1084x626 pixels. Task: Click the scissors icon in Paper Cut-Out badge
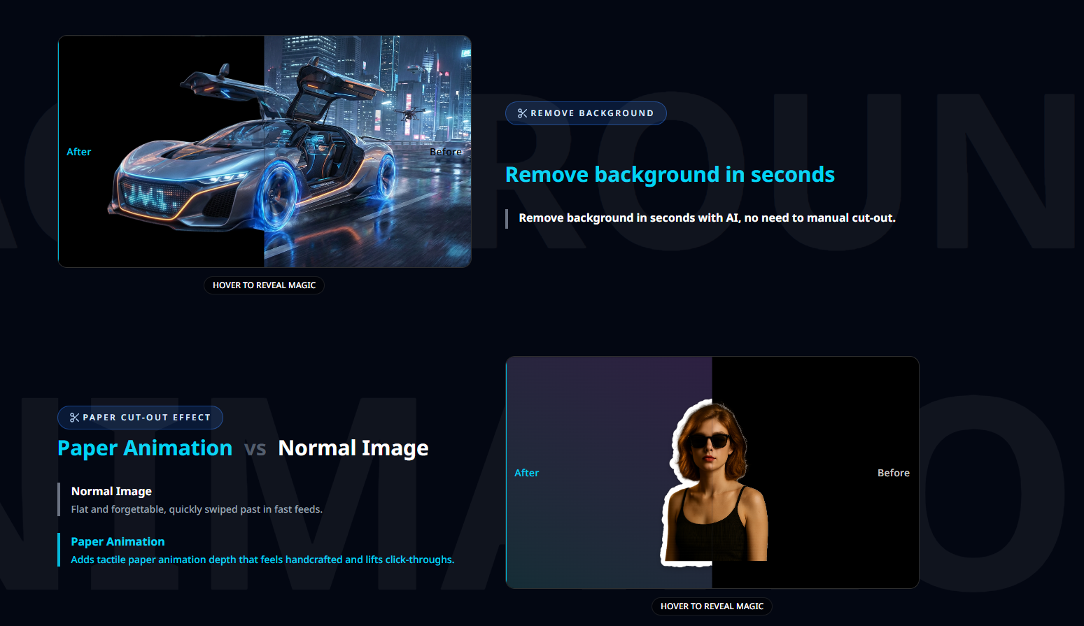click(x=73, y=418)
